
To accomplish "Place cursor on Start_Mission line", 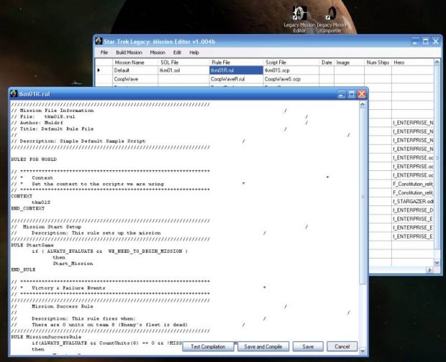I will pos(73,264).
